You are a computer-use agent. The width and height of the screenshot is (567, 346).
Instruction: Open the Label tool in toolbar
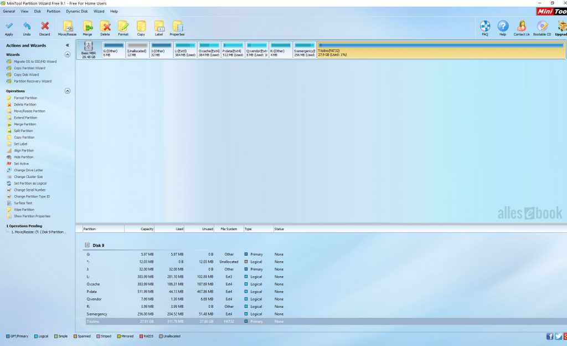pos(159,28)
